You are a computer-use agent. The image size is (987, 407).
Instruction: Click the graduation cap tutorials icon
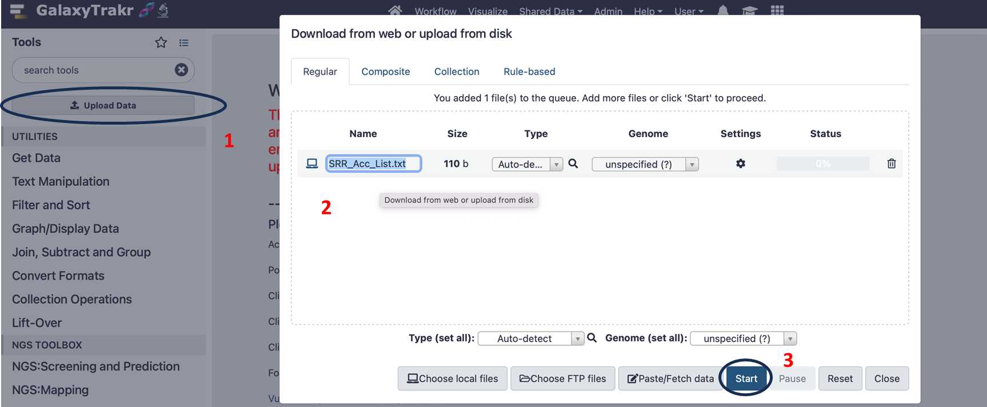[x=749, y=10]
